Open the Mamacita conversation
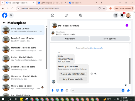Image resolution: width=135 pixels, height=101 pixels. 23,49
